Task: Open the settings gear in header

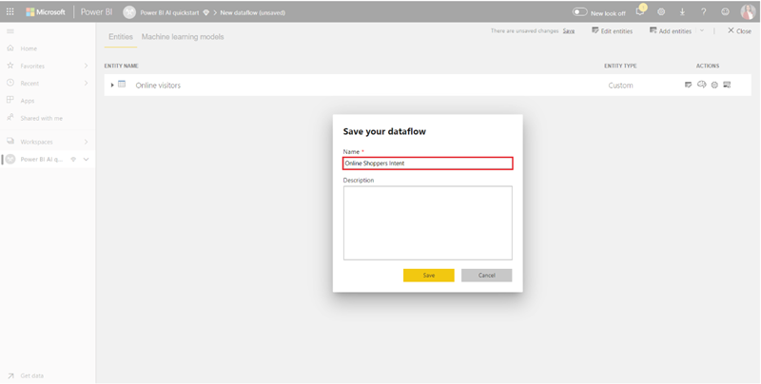Action: click(661, 12)
